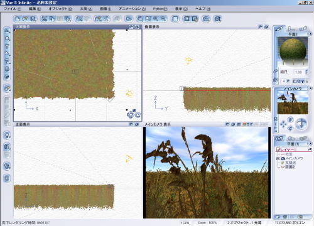Screen dimensions: 314x226
Task: Toggle the レイヤー1 layer visibility eye
Action: pos(310,149)
